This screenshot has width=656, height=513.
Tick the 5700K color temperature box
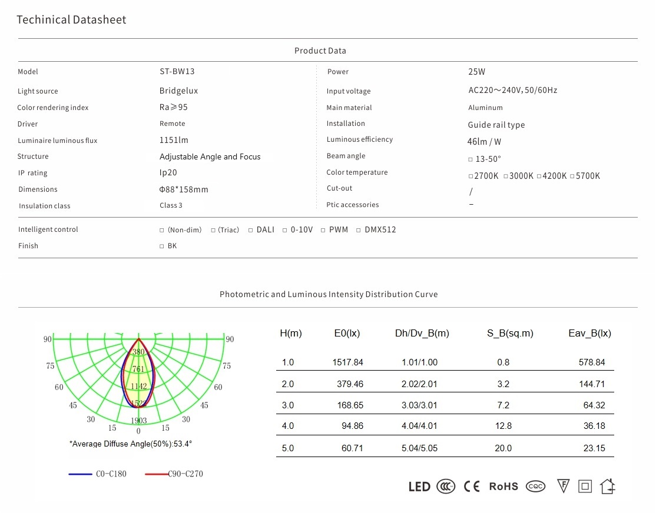[x=572, y=176]
